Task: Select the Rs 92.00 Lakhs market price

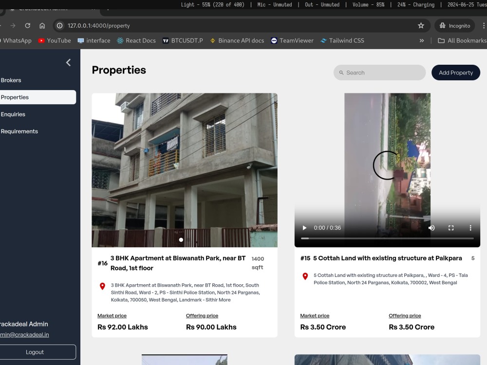Action: [123, 327]
